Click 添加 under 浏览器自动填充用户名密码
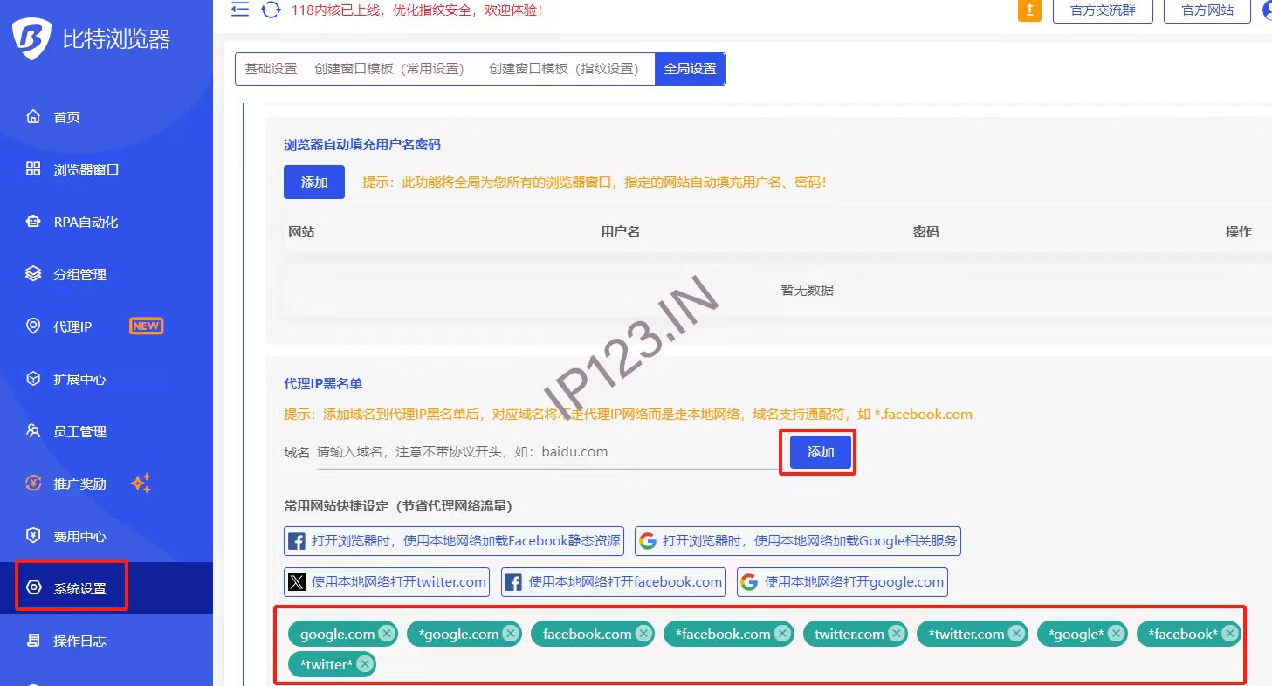Viewport: 1272px width, 686px height. pyautogui.click(x=314, y=182)
